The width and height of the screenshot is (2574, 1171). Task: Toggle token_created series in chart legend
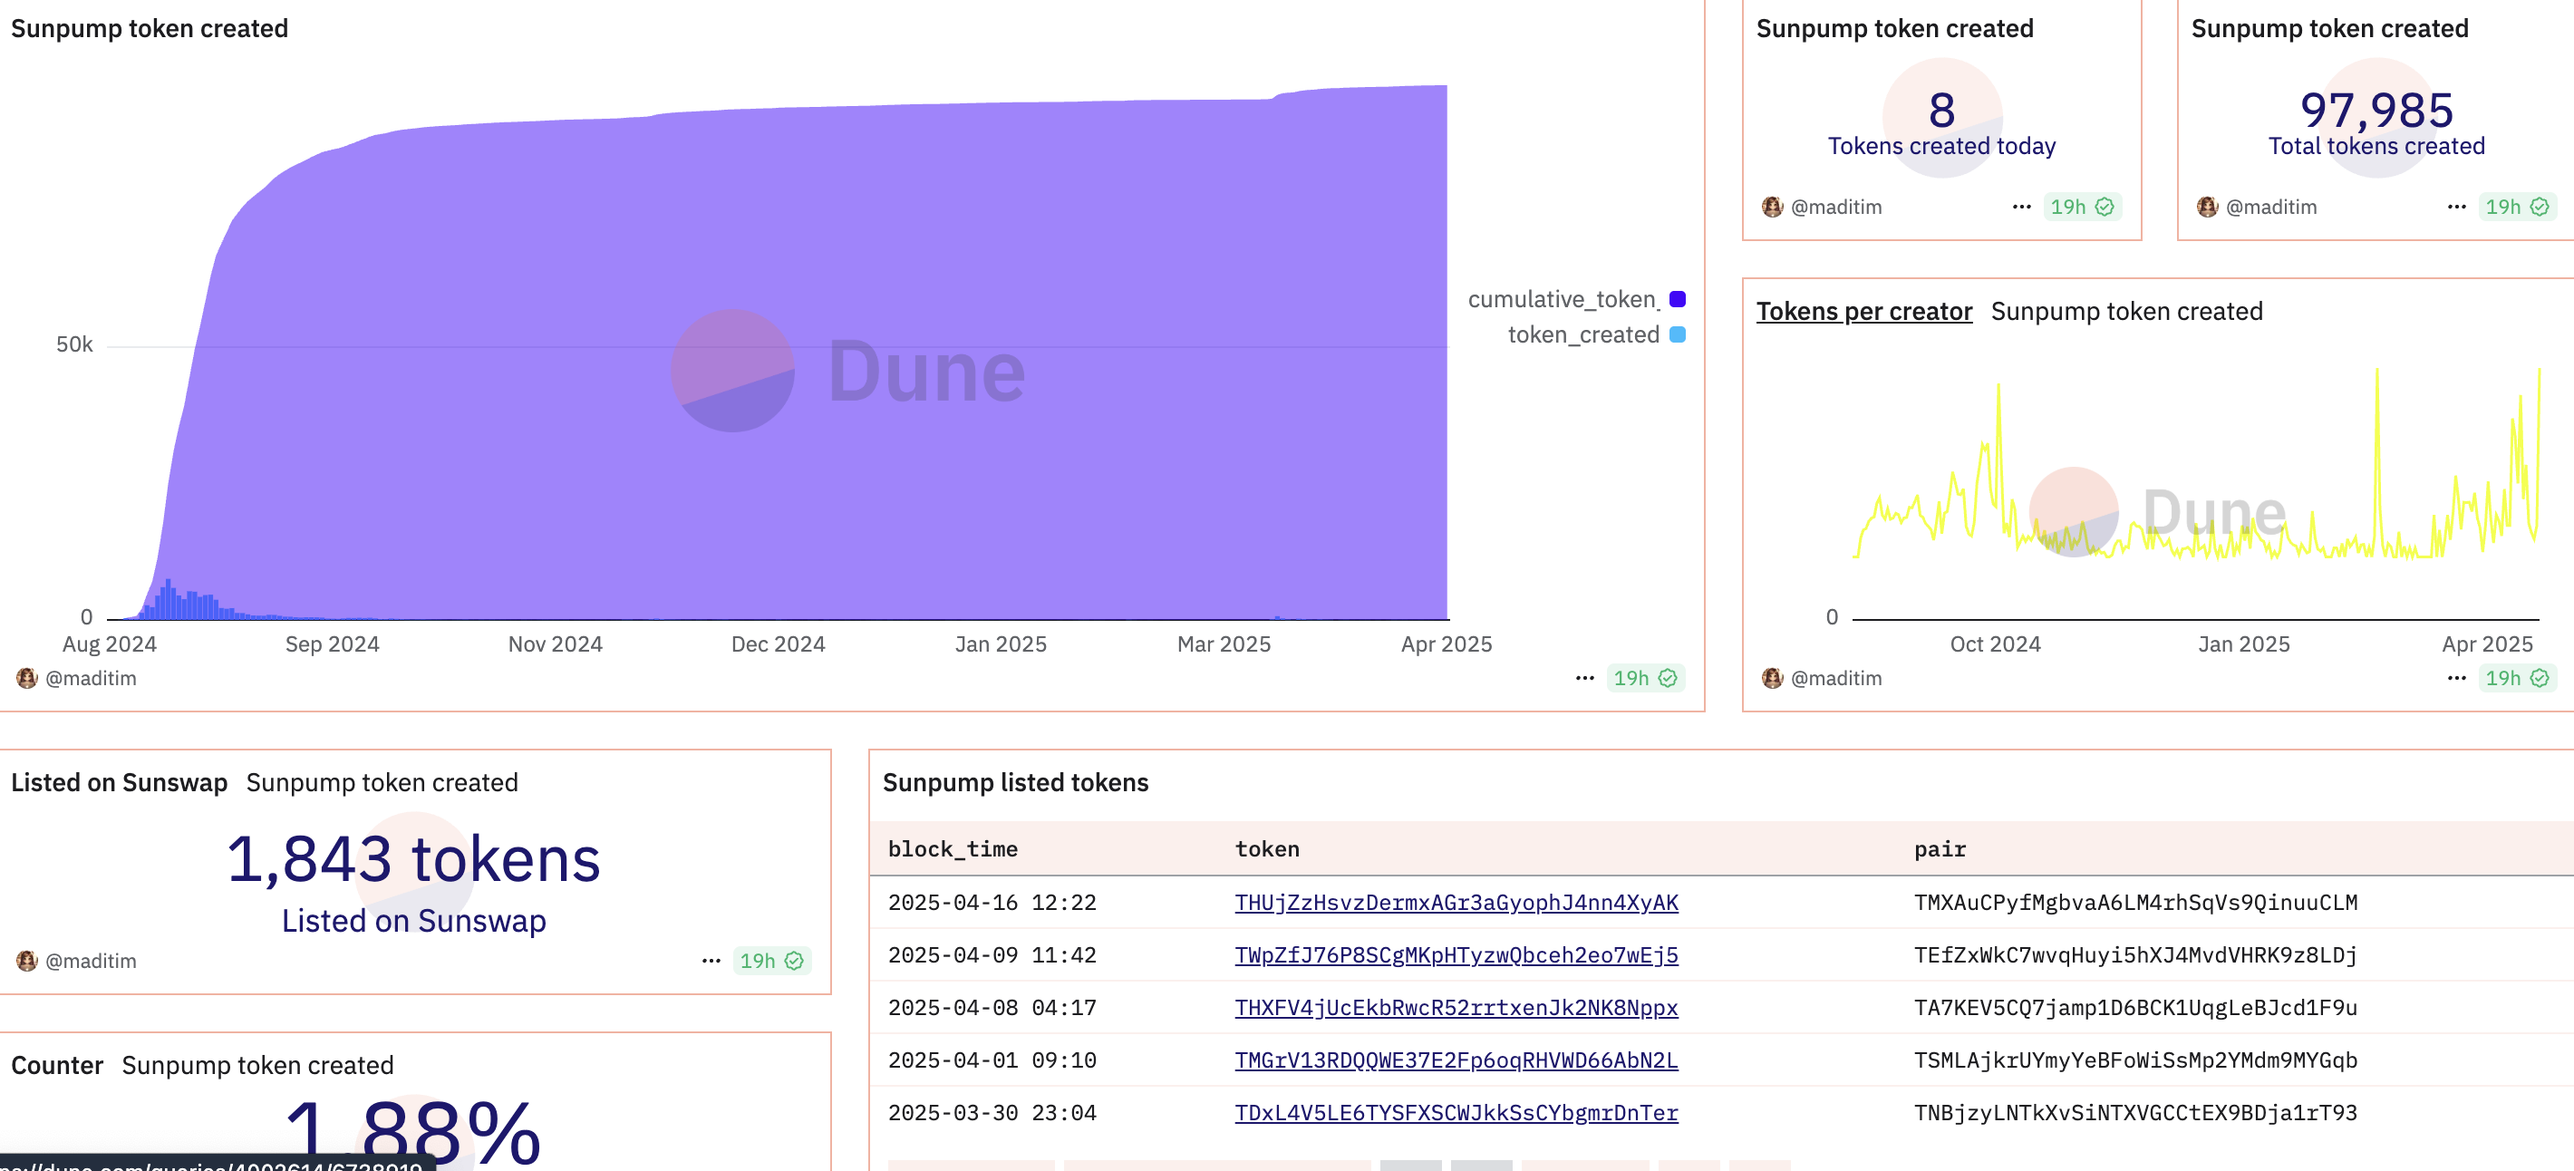pos(1582,335)
